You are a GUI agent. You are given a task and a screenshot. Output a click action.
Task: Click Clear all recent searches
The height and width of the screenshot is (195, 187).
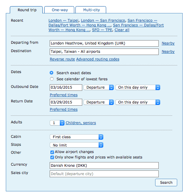click(122, 30)
